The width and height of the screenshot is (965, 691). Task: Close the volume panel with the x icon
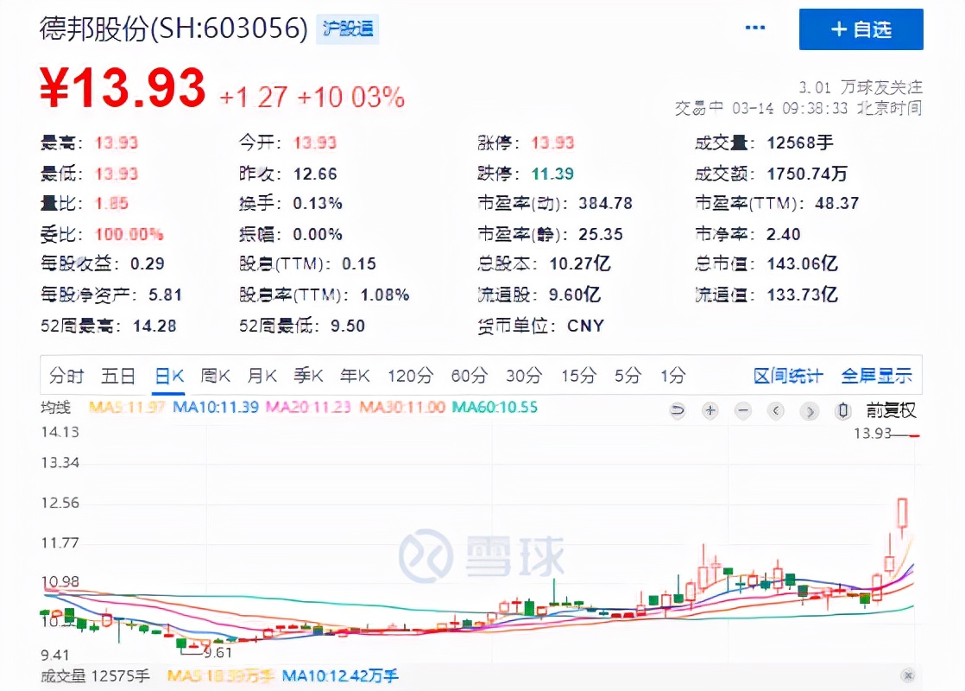point(908,675)
